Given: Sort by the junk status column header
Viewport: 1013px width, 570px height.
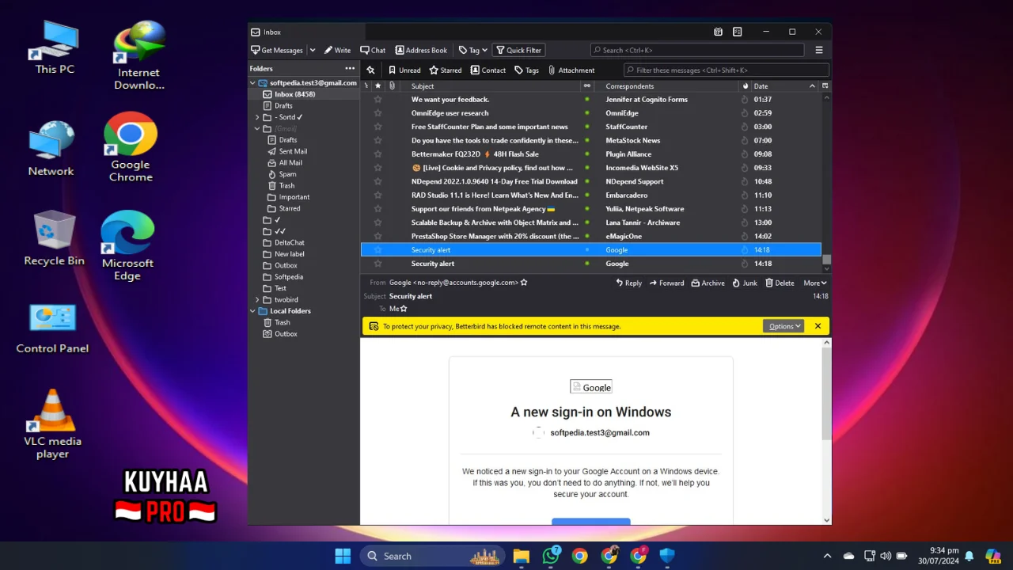Looking at the screenshot, I should (745, 85).
